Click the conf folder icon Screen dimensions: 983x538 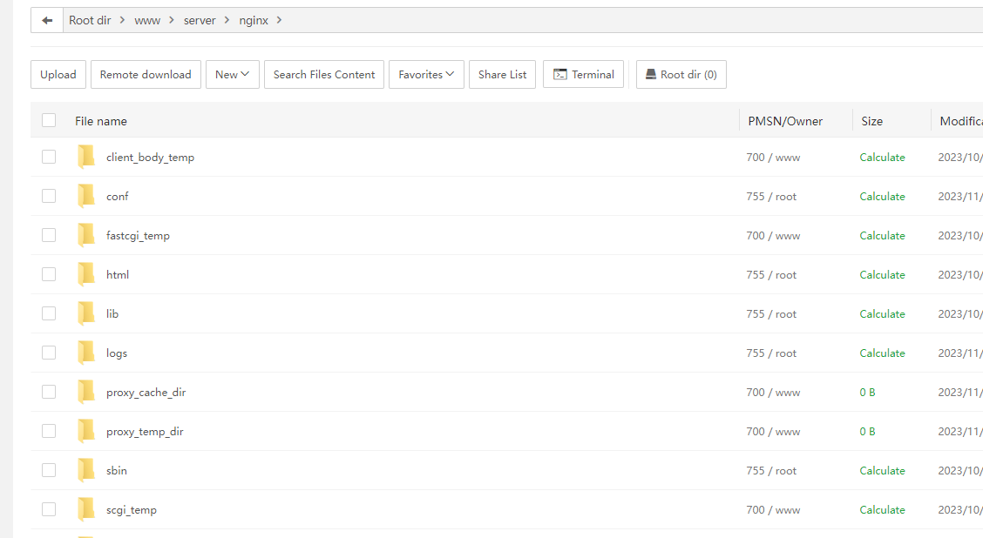click(x=86, y=196)
